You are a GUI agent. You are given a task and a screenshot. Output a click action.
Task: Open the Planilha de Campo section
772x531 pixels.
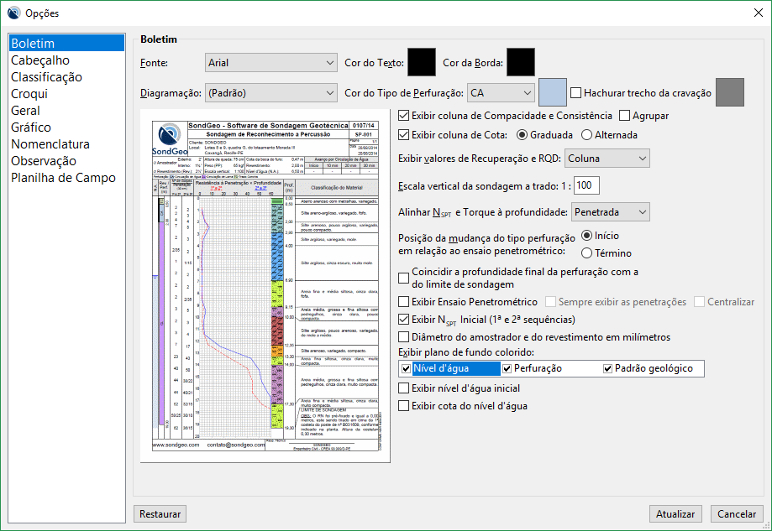66,178
